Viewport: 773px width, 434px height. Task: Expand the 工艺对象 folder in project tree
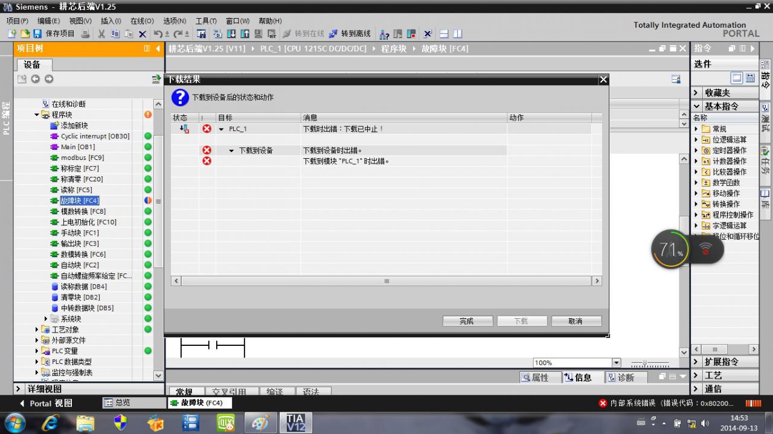point(37,330)
